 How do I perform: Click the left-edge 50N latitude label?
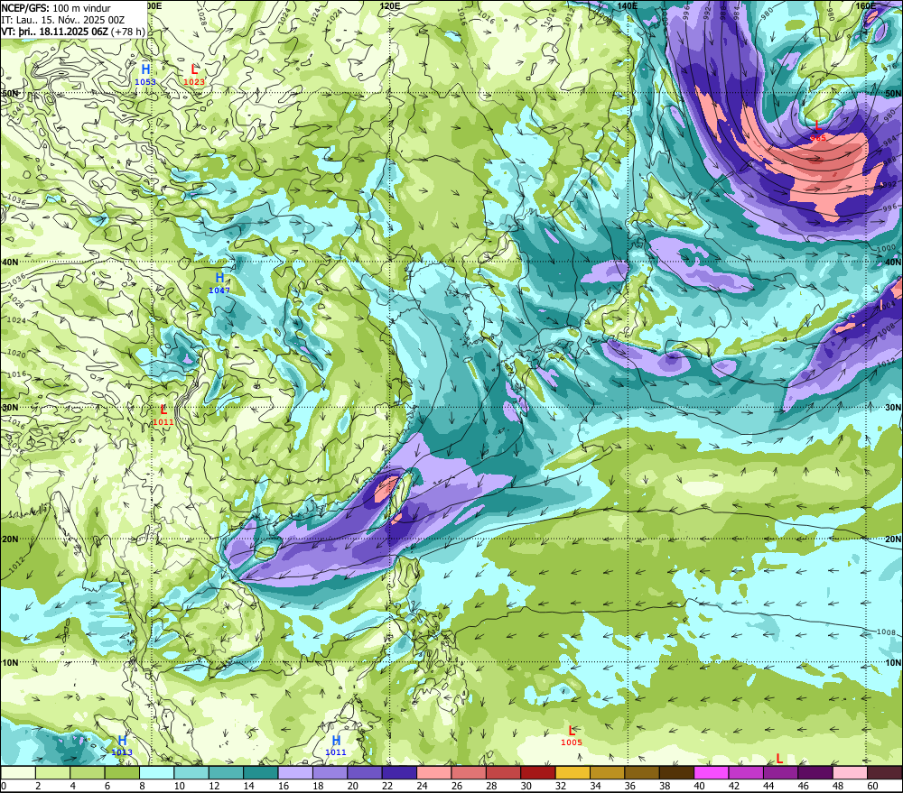pyautogui.click(x=10, y=93)
